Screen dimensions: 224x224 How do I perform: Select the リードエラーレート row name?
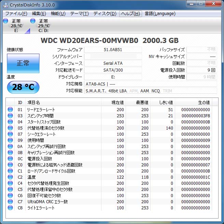(x=41, y=110)
